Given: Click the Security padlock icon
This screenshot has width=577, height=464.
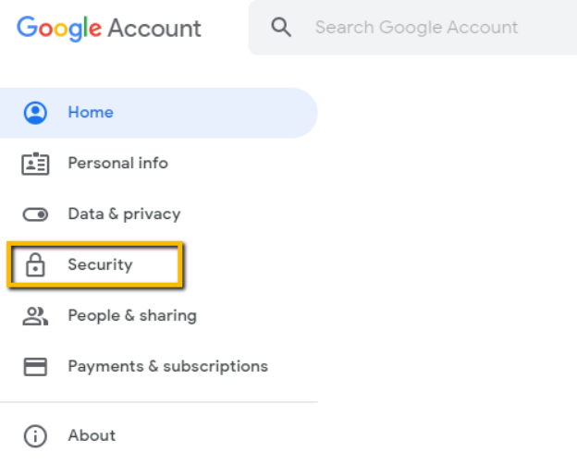Looking at the screenshot, I should pos(35,265).
